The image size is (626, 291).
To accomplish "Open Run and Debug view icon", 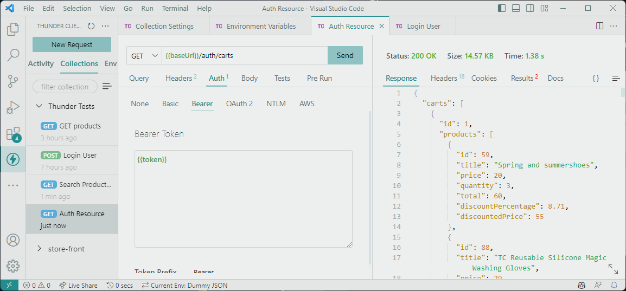I will coord(13,108).
